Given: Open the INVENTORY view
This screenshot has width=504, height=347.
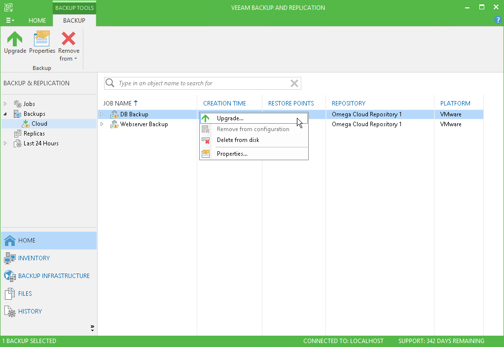Looking at the screenshot, I should pos(49,258).
